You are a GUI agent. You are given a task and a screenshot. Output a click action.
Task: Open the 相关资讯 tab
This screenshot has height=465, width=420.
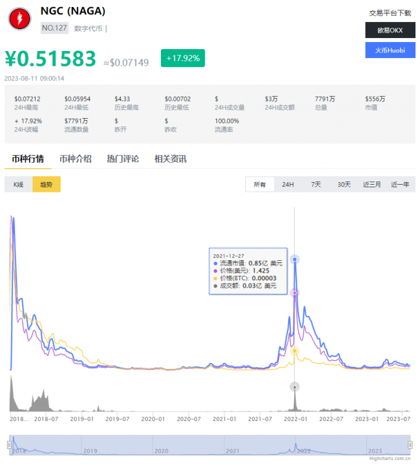click(x=171, y=159)
